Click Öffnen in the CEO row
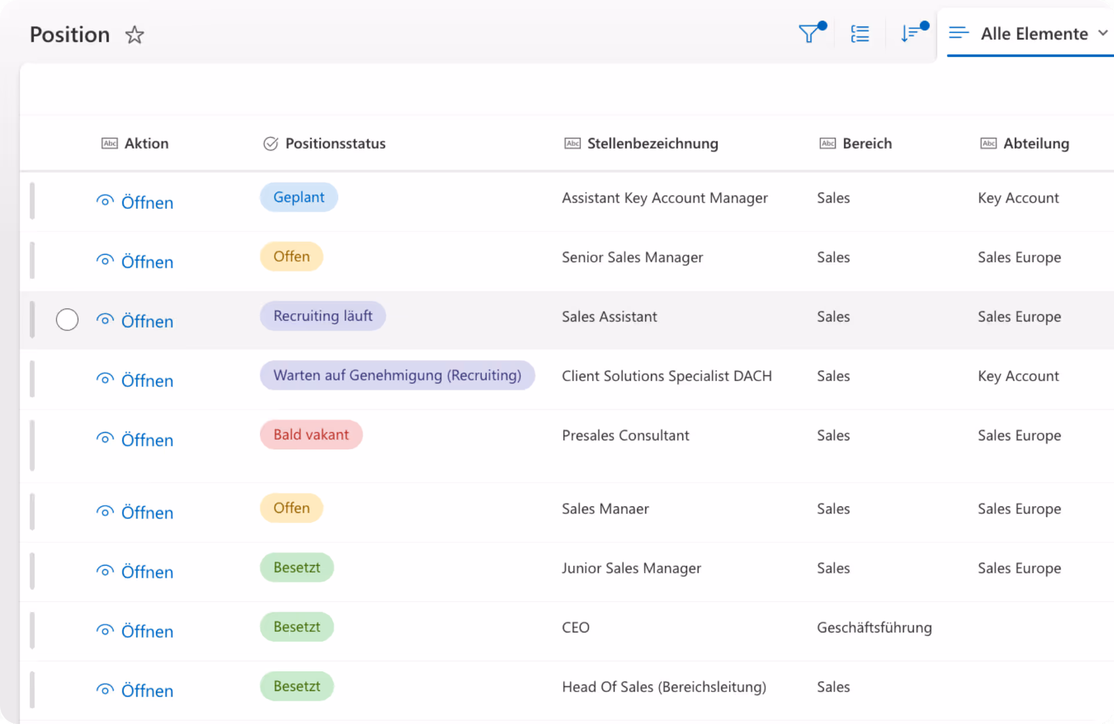Image resolution: width=1114 pixels, height=724 pixels. click(x=147, y=631)
